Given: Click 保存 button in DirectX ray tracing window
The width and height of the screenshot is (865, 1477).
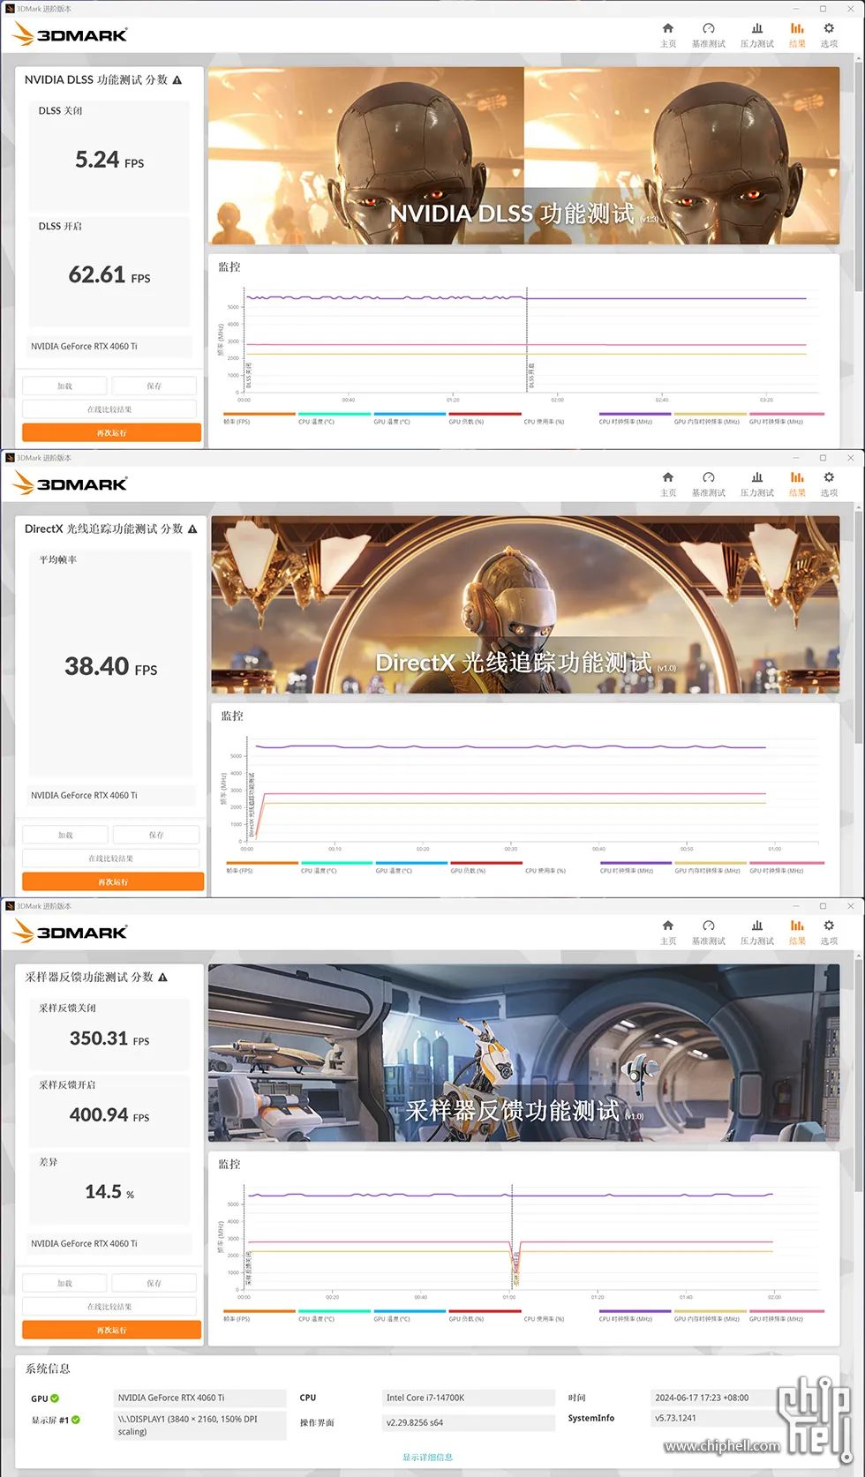Looking at the screenshot, I should pos(156,835).
